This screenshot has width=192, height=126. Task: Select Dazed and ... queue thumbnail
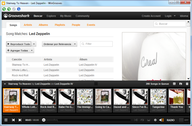[x=122, y=100]
